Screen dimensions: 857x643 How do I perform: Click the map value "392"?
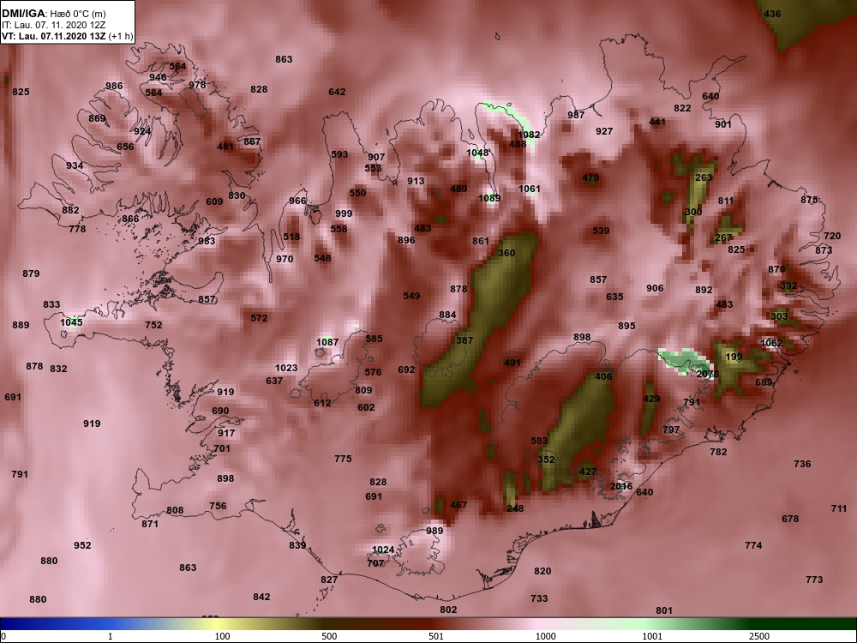[788, 286]
